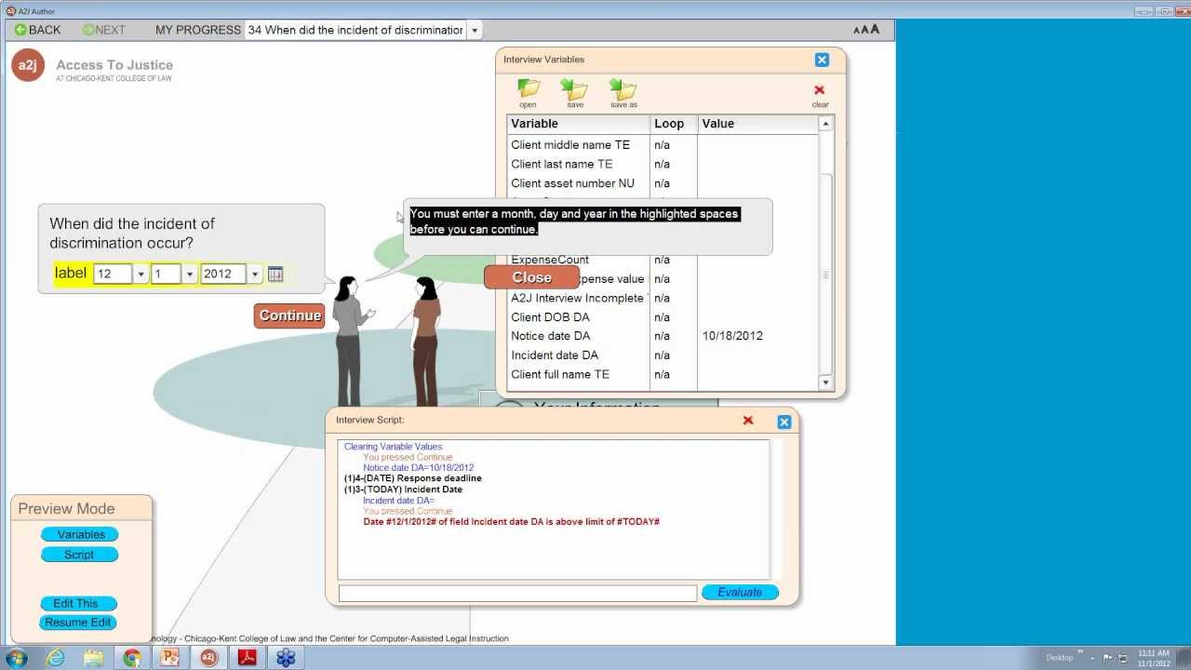Open the calendar date picker icon
The height and width of the screenshot is (670, 1191).
pyautogui.click(x=275, y=275)
